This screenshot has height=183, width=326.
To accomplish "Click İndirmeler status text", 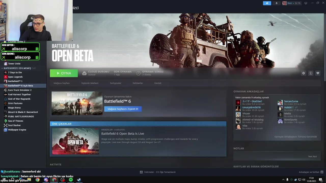I will (x=160, y=172).
